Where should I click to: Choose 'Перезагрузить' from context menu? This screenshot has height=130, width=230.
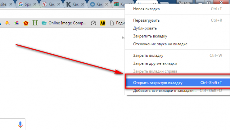click(x=177, y=20)
